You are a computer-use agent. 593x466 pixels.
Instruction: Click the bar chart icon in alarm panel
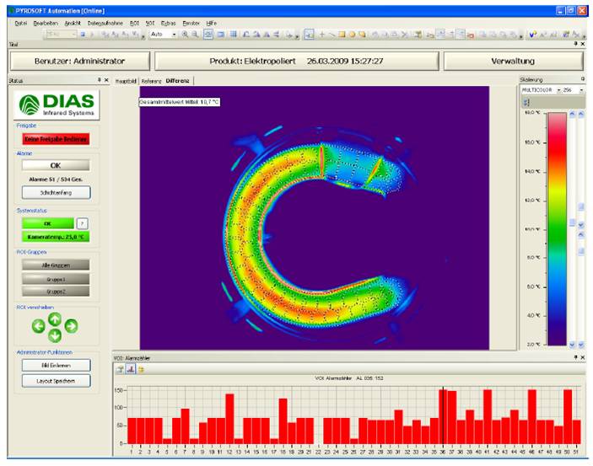[131, 369]
